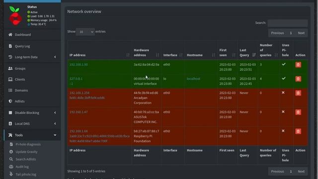Click the Pi-hole raspberry logo

pos(15,16)
